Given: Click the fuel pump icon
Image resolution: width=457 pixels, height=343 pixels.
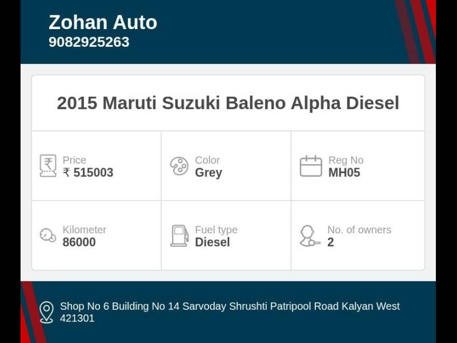Looking at the screenshot, I should coord(179,236).
